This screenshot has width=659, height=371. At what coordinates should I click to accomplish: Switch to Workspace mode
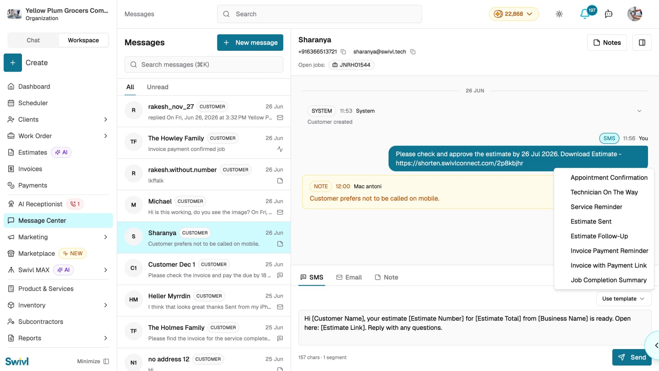point(83,40)
